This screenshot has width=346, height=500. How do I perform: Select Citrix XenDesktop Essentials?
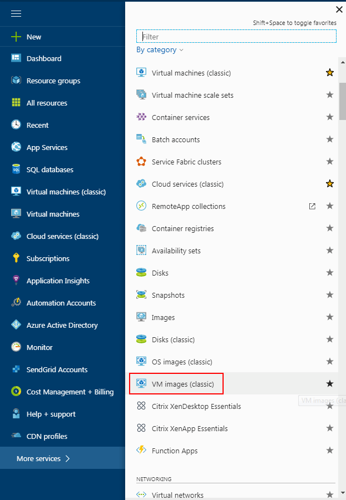click(196, 406)
